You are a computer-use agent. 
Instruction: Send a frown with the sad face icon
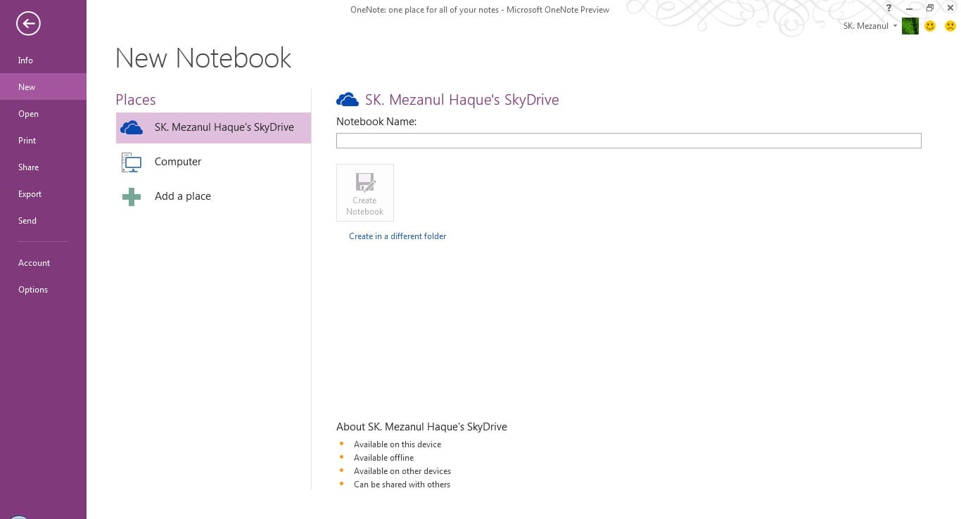(950, 26)
